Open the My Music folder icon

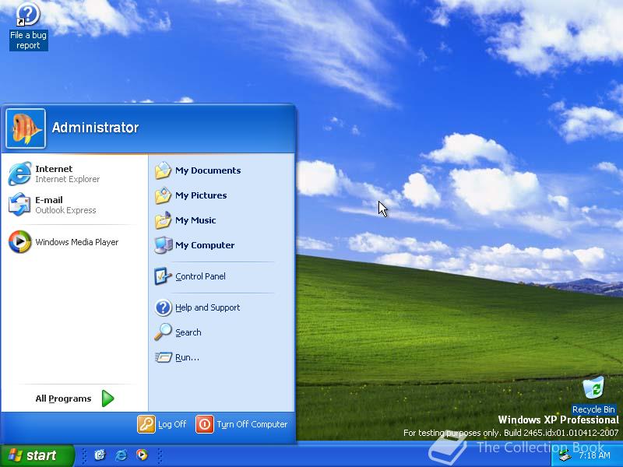pos(163,220)
